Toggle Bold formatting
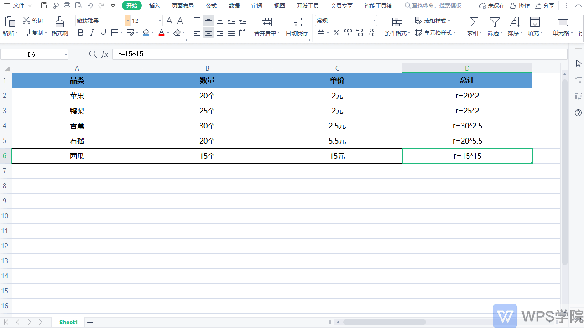This screenshot has height=328, width=584. tap(81, 32)
